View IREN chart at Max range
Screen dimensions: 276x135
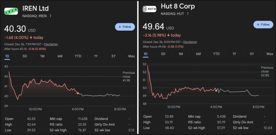point(131,56)
